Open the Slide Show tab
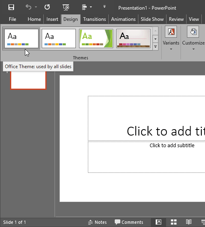The height and width of the screenshot is (227, 205). [152, 19]
